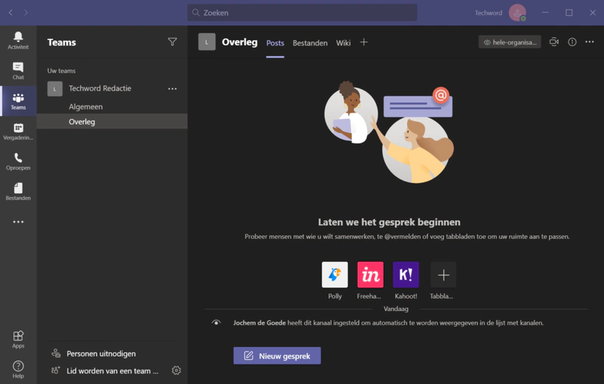The image size is (604, 384).
Task: Click the 'Vandaag' date separator label
Action: pos(396,309)
